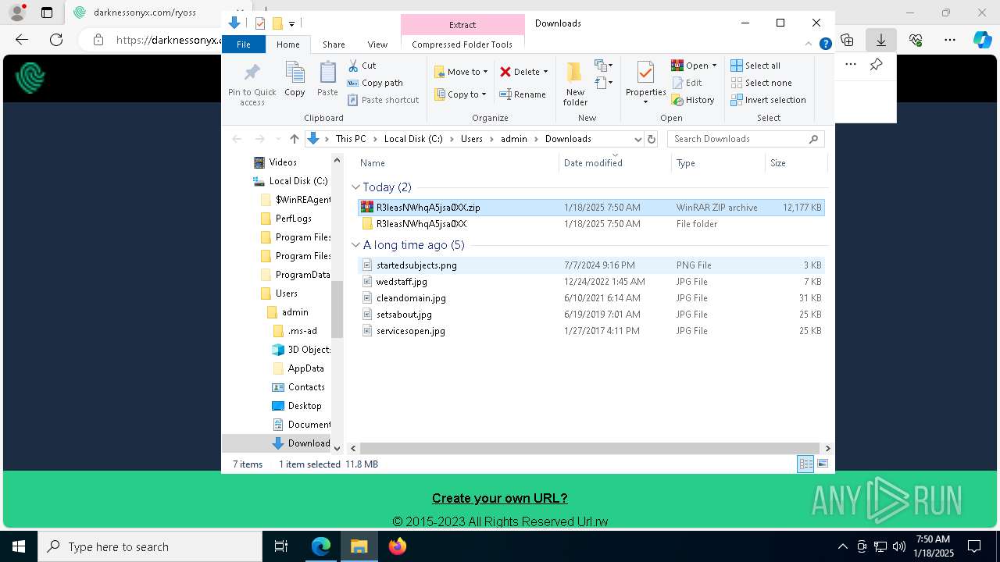Click Select all in ribbon
This screenshot has height=562, width=1000.
click(755, 66)
